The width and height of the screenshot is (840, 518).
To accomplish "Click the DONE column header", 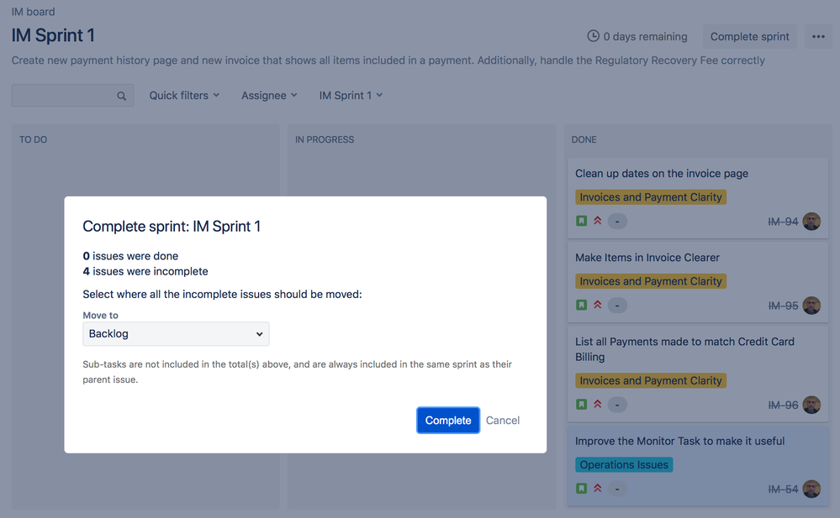I will tap(584, 139).
